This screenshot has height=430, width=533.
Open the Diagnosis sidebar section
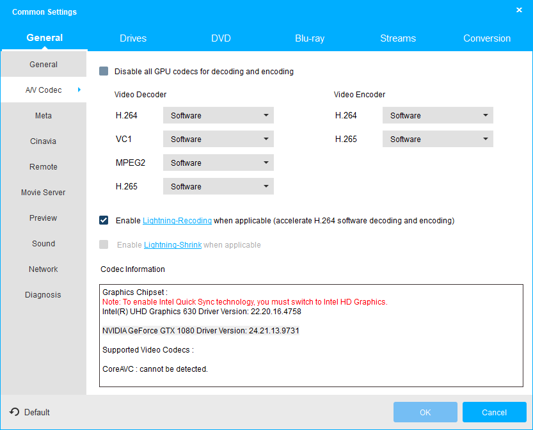pos(44,295)
